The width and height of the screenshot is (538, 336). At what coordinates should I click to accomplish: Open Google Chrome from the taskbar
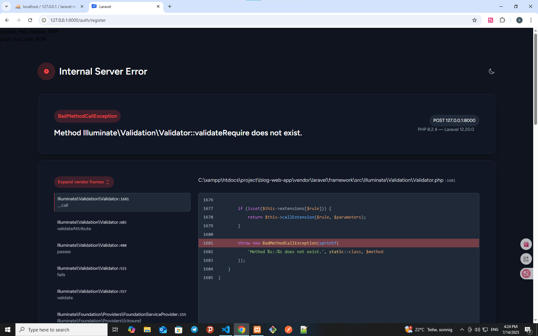(x=241, y=330)
